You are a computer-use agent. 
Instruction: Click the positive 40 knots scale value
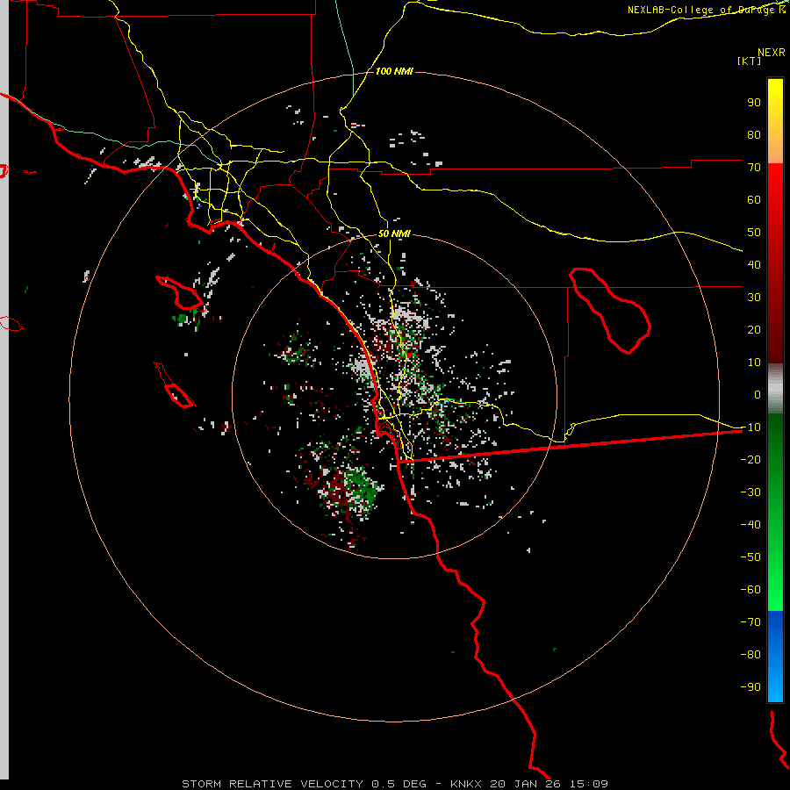point(754,265)
